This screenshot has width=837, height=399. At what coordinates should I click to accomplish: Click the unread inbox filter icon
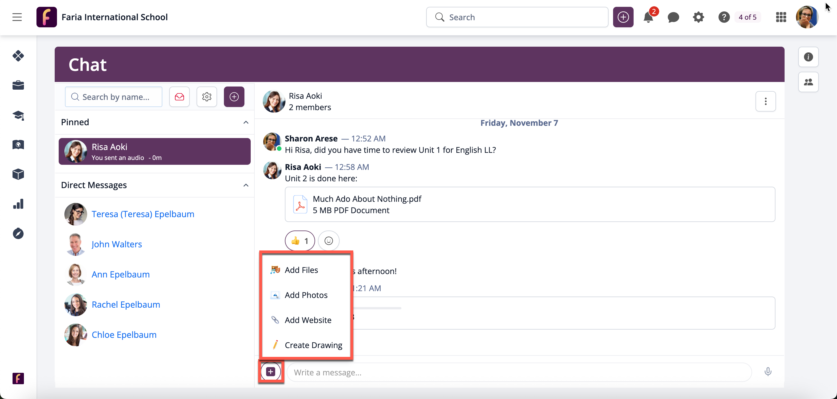click(179, 97)
